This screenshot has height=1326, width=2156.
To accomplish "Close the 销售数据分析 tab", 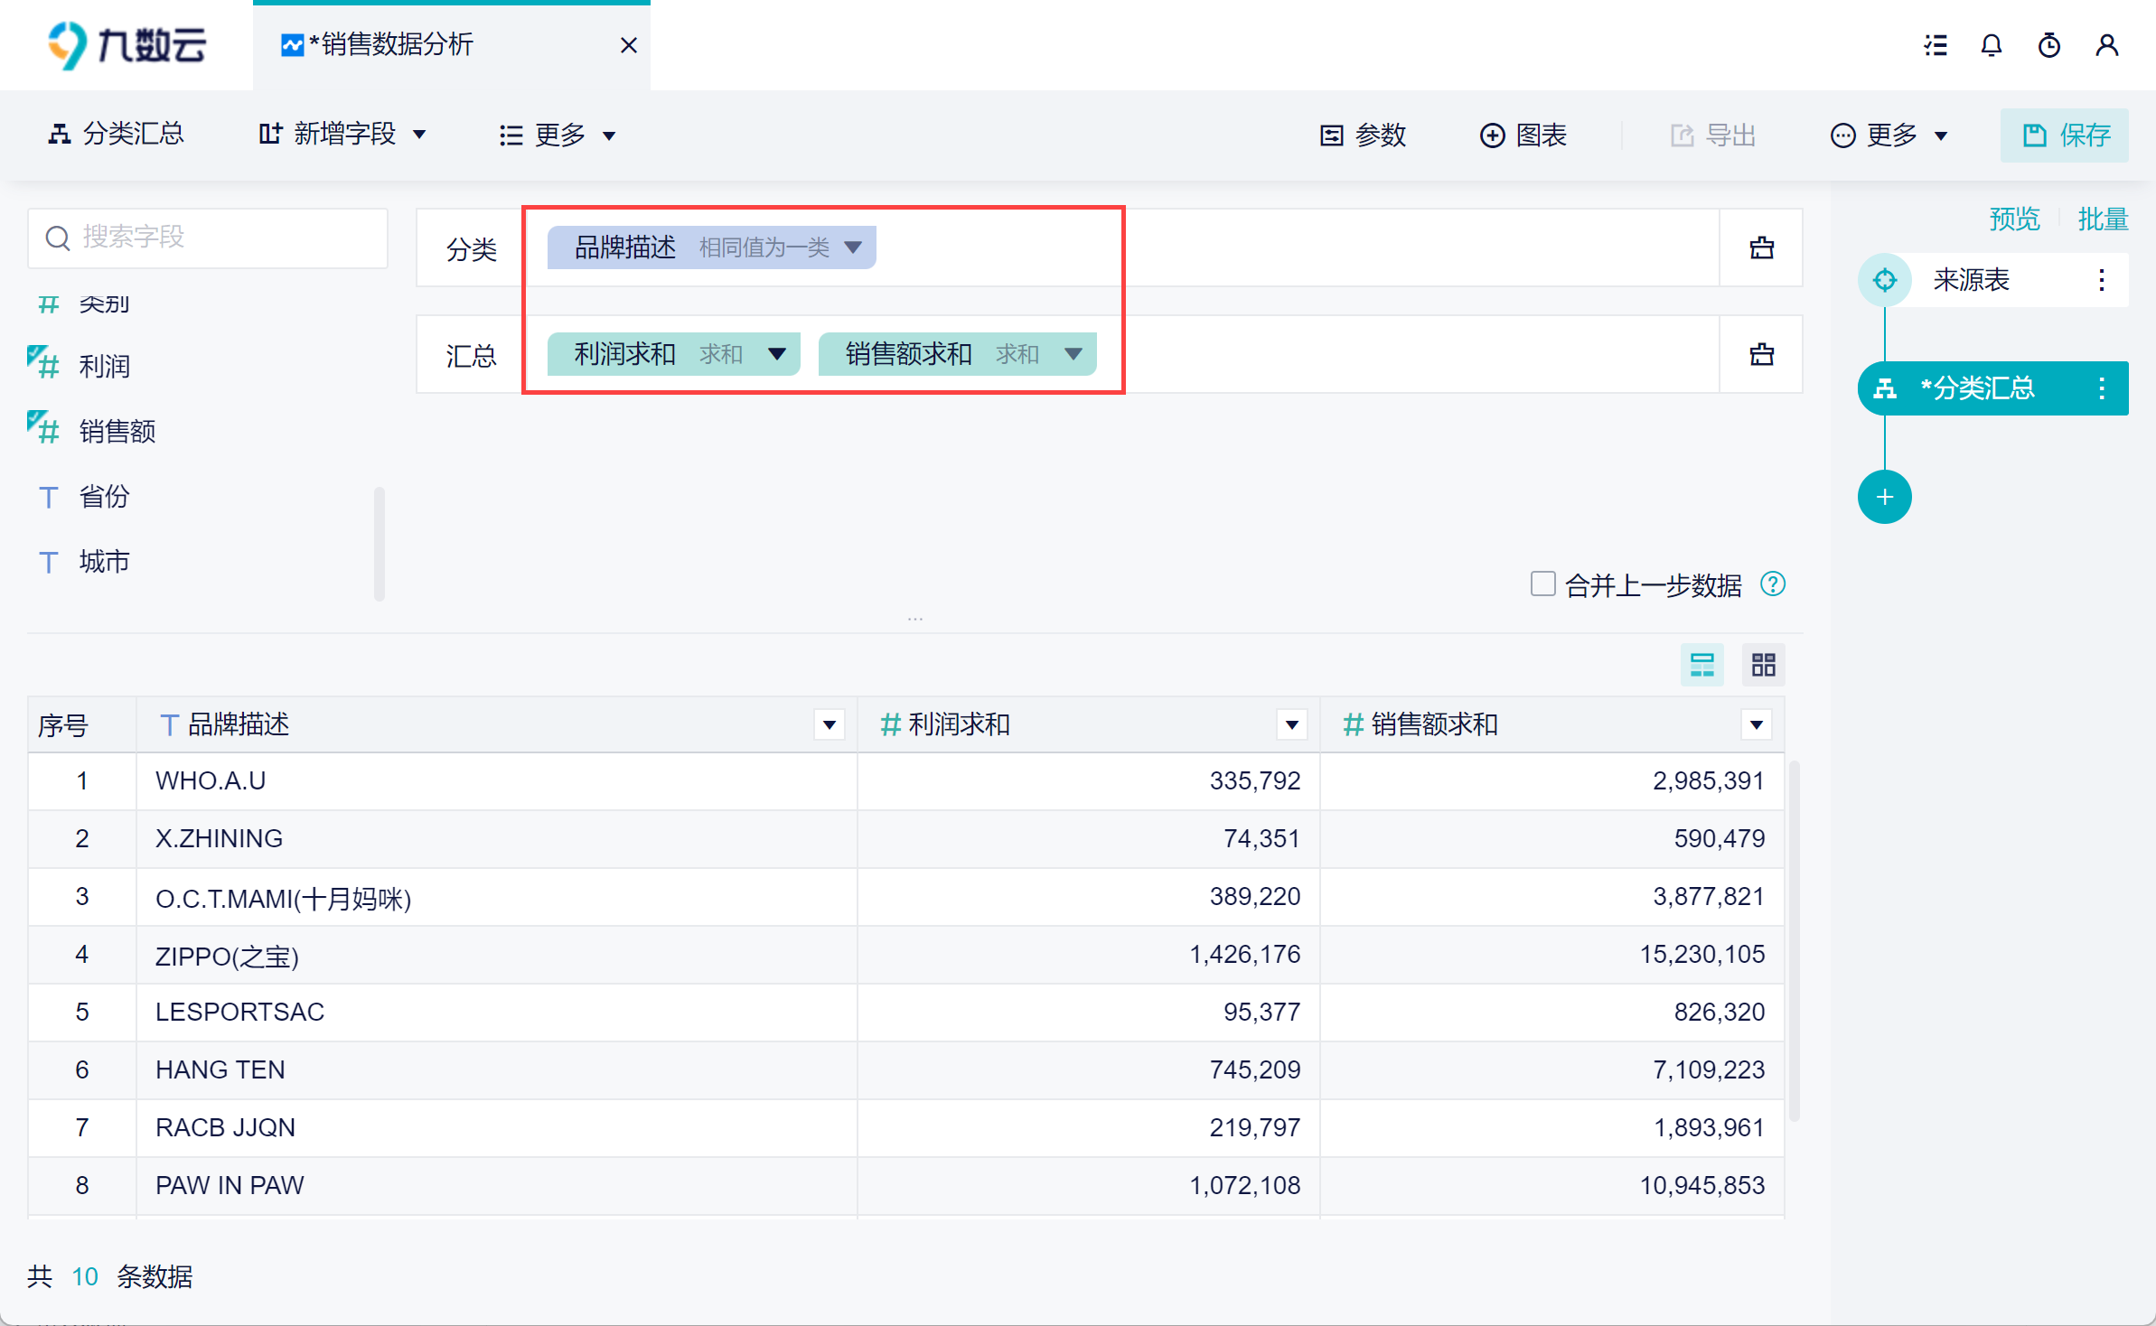I will click(x=629, y=45).
